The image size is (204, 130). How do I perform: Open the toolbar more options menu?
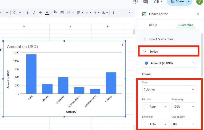[113, 13]
